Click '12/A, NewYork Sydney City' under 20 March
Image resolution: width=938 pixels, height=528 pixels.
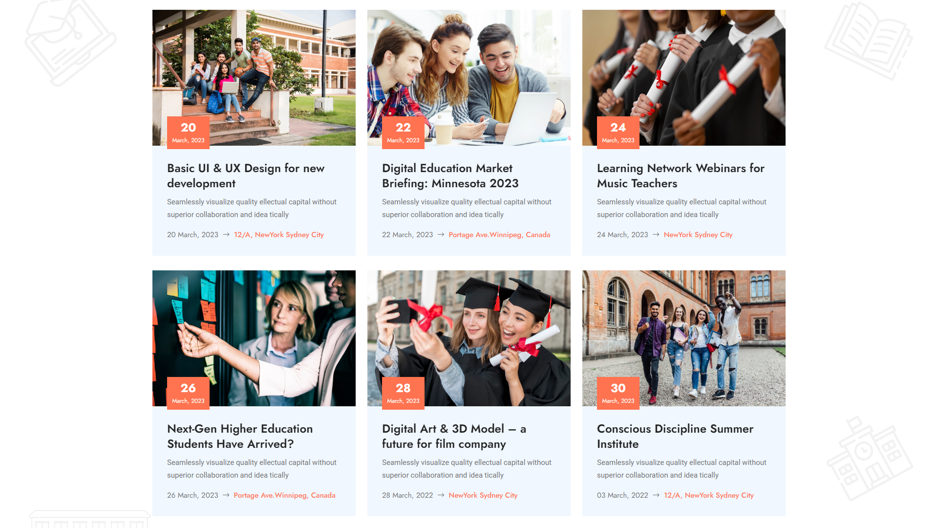pyautogui.click(x=278, y=235)
